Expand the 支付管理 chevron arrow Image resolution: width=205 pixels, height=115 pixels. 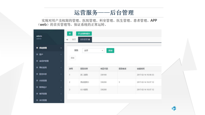[x=61, y=100]
